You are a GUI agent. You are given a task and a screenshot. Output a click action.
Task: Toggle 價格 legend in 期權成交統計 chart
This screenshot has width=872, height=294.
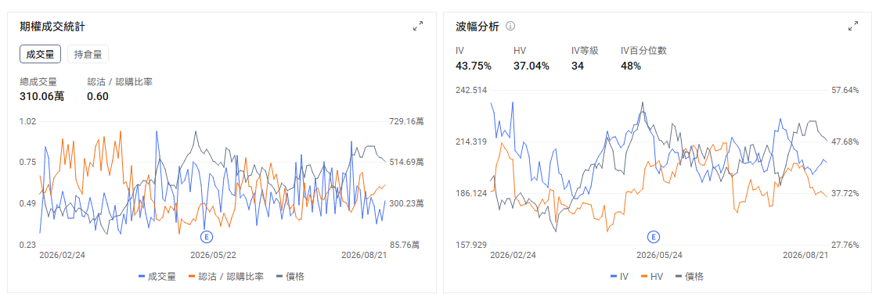pyautogui.click(x=290, y=276)
